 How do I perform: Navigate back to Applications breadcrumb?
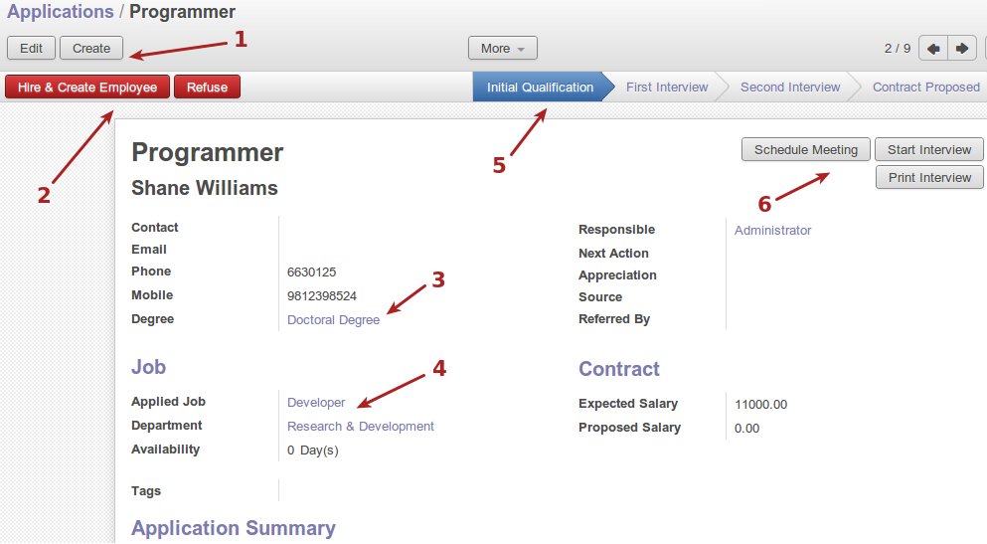pyautogui.click(x=61, y=13)
